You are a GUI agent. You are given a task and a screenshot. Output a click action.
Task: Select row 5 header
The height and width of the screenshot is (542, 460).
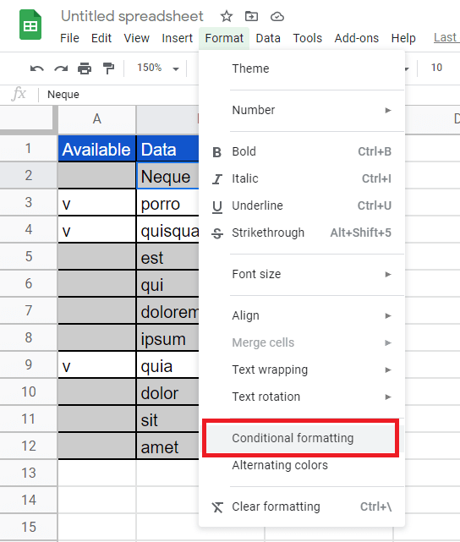click(x=29, y=256)
